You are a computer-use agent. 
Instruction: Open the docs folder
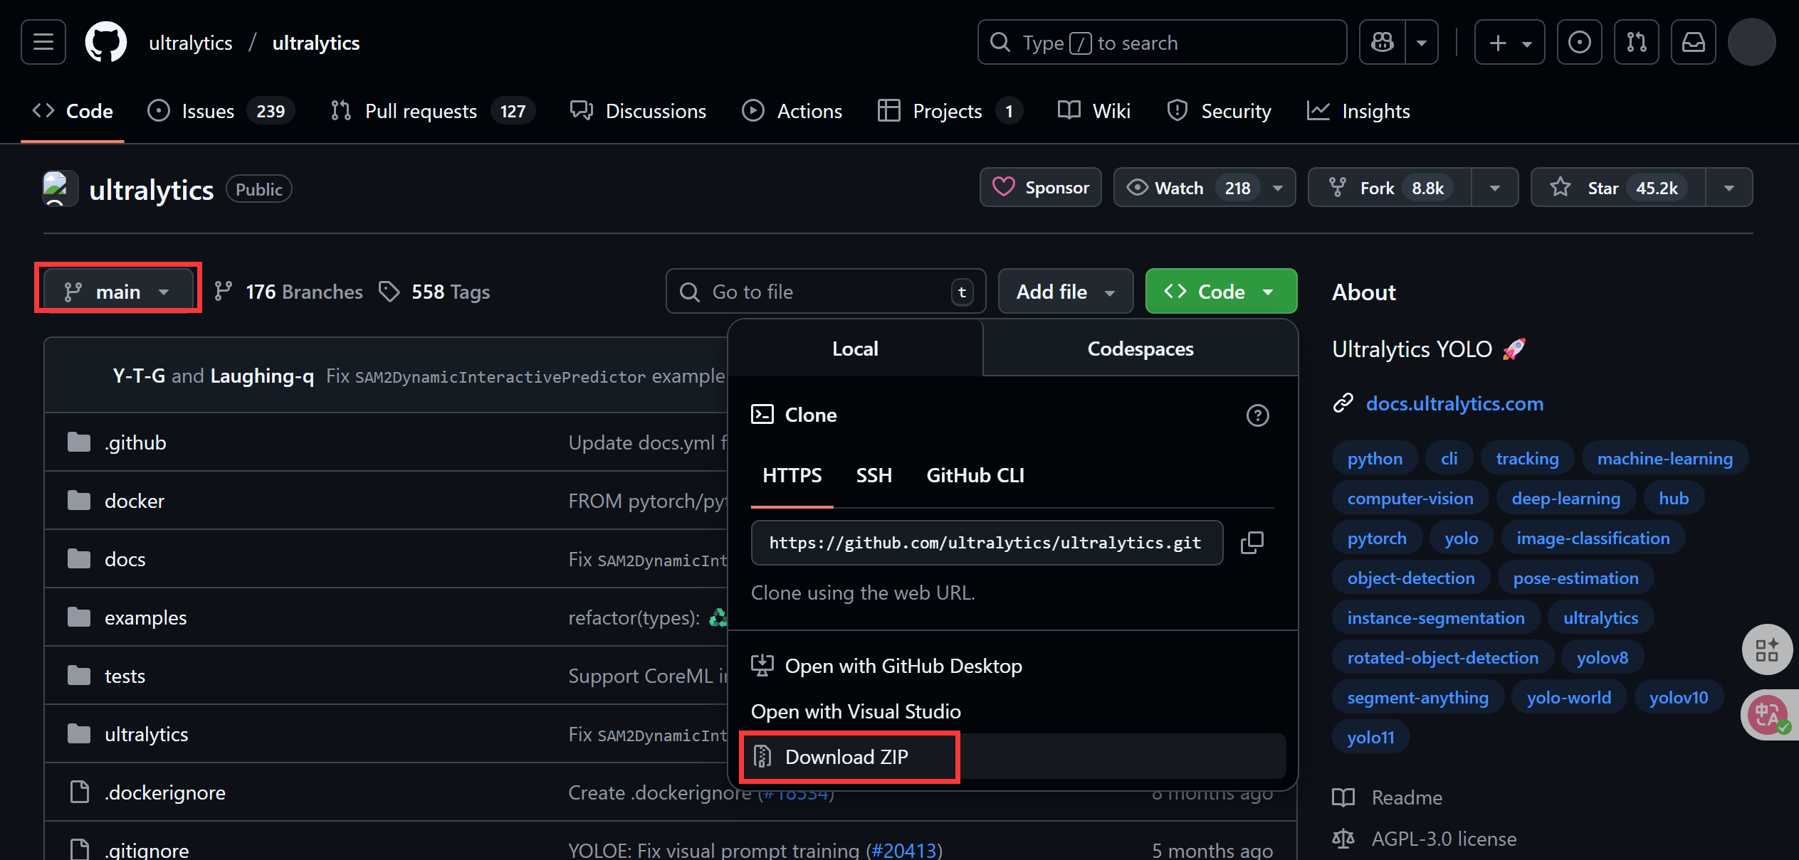125,559
